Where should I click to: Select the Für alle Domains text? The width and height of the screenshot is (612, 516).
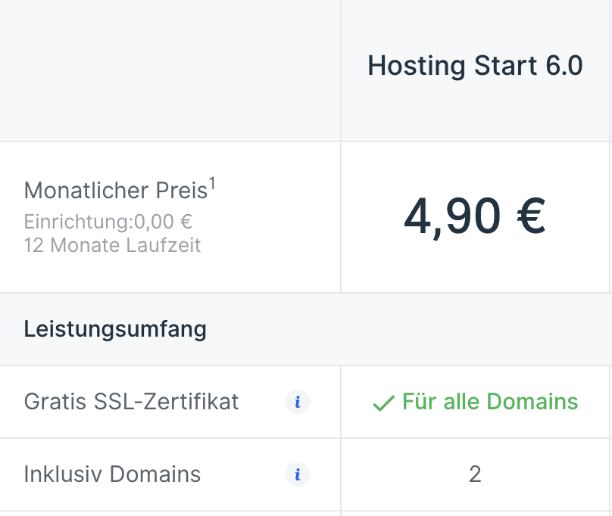(489, 402)
